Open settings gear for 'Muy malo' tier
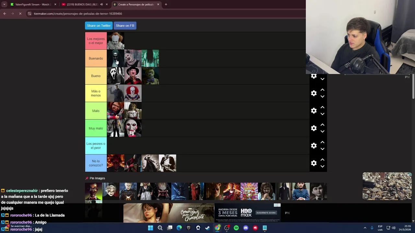 click(314, 128)
